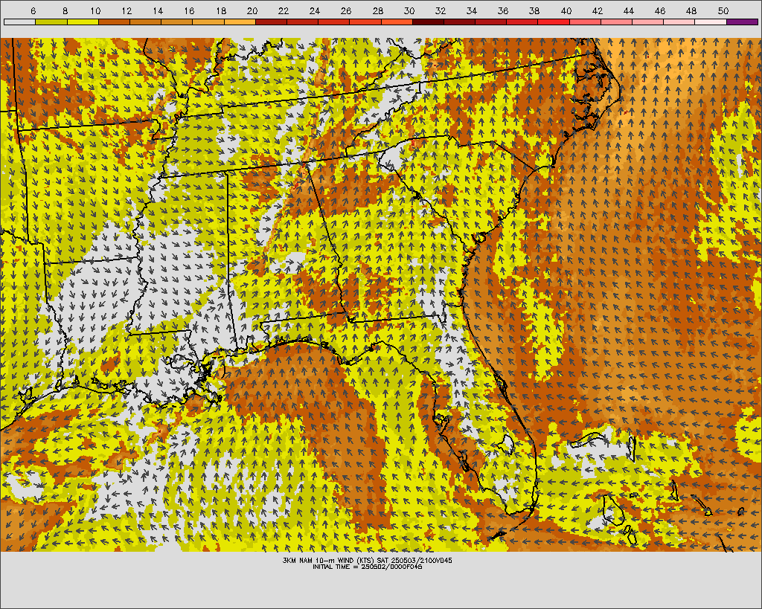
Task: Click the 'INITIAL TIME = 250502/0000F045' caption
Action: click(368, 567)
